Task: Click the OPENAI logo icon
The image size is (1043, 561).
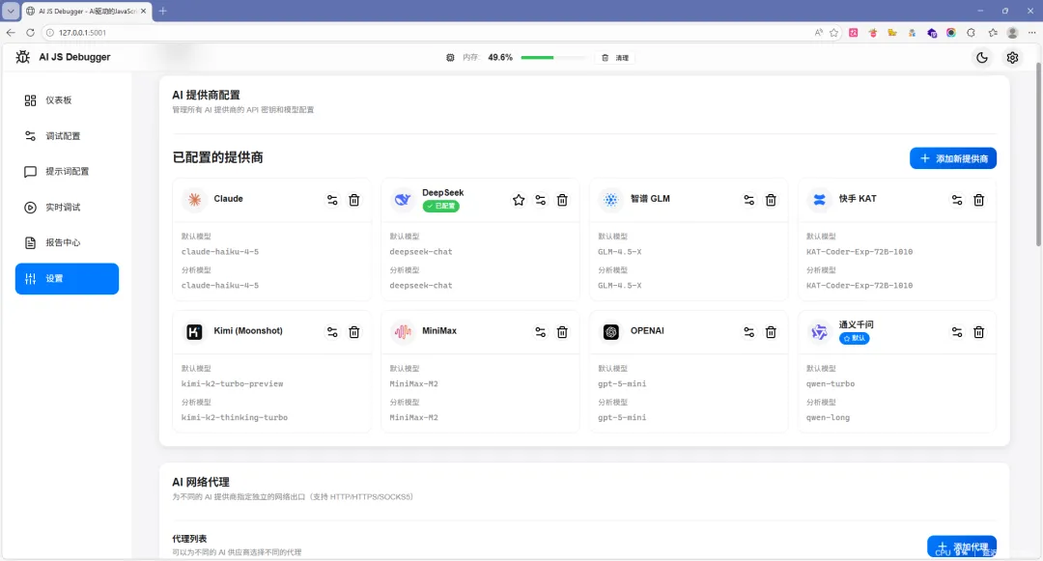Action: tap(610, 331)
